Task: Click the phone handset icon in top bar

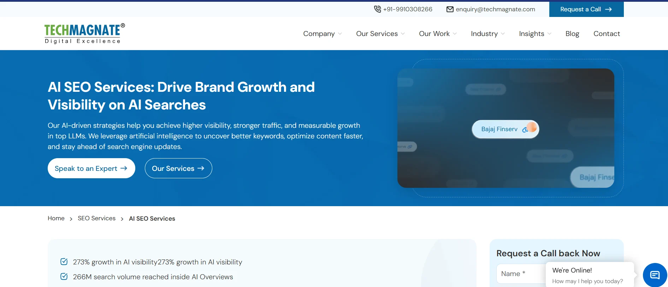Action: tap(377, 9)
